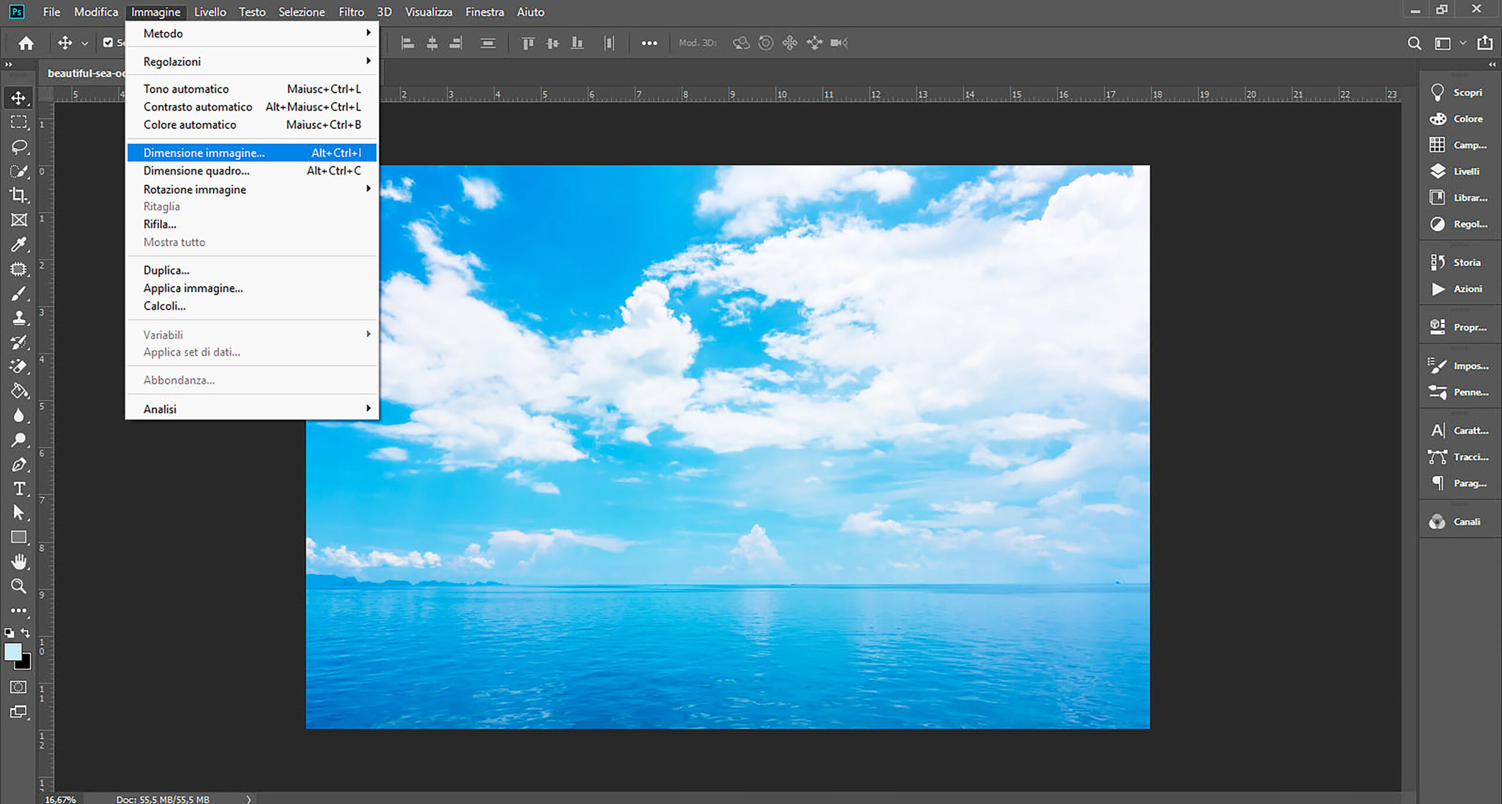This screenshot has height=804, width=1502.
Task: Select Tono automatico command
Action: pyautogui.click(x=252, y=89)
